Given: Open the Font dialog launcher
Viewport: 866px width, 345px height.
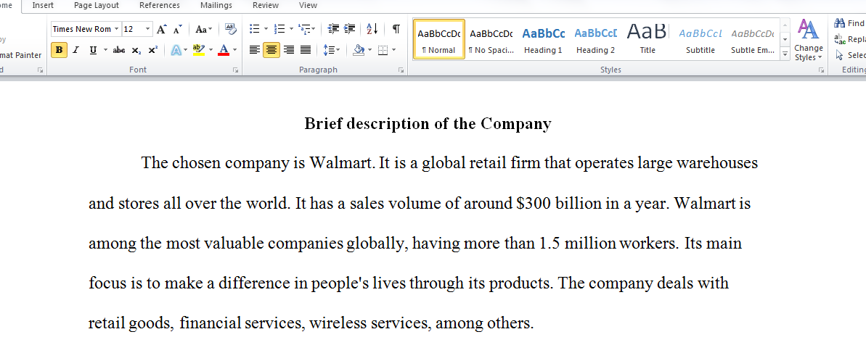Looking at the screenshot, I should [235, 70].
